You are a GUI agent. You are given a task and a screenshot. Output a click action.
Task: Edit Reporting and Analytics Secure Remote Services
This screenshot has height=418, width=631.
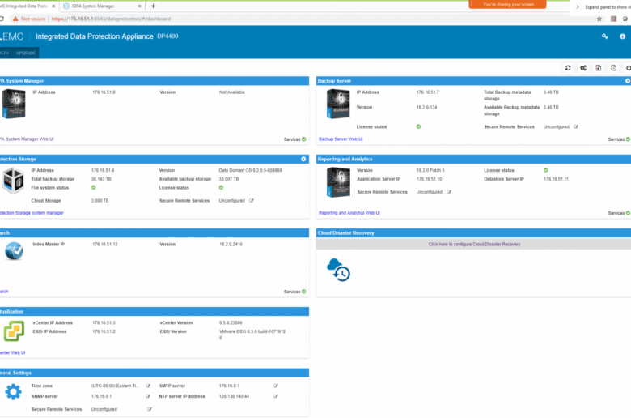[x=449, y=192]
